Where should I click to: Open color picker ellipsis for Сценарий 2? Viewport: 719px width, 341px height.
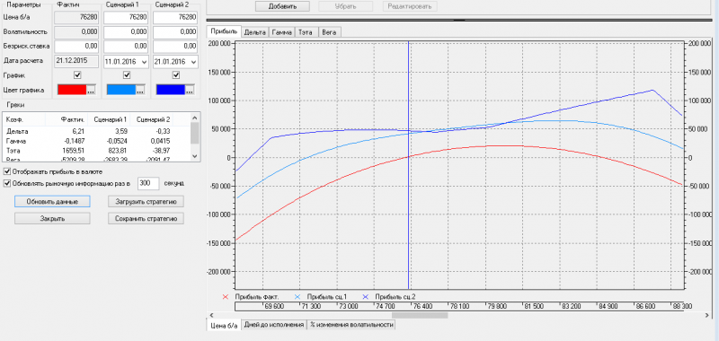(x=189, y=90)
